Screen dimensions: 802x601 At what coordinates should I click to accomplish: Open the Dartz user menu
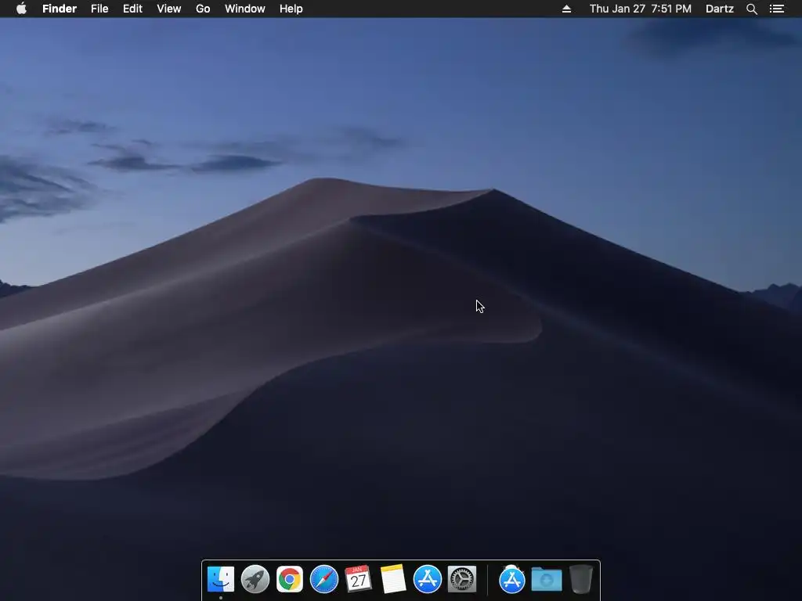pos(720,9)
